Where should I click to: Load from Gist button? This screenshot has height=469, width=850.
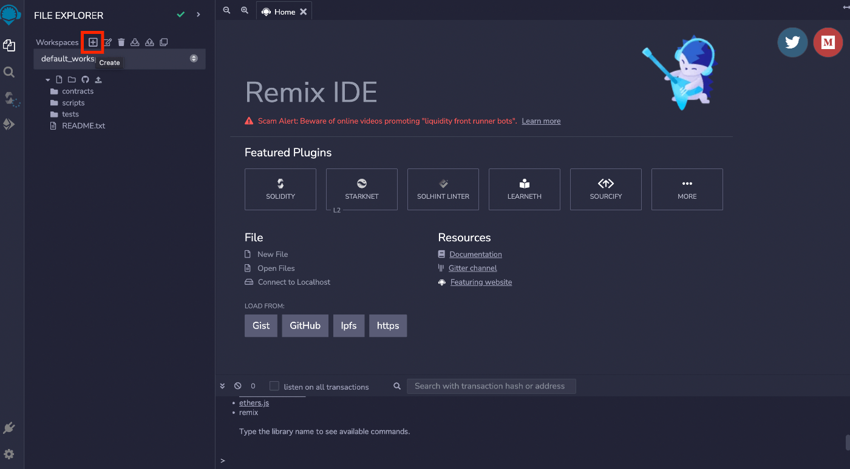click(261, 325)
